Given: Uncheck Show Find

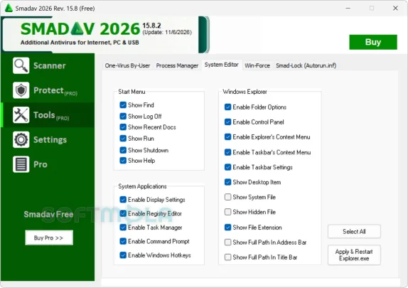Looking at the screenshot, I should (123, 105).
